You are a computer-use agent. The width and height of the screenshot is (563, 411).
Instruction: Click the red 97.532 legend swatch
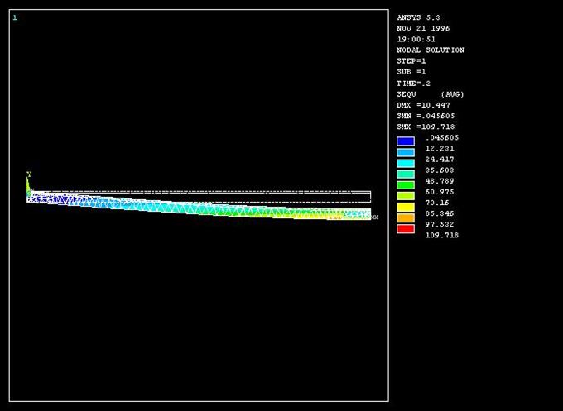coord(406,229)
